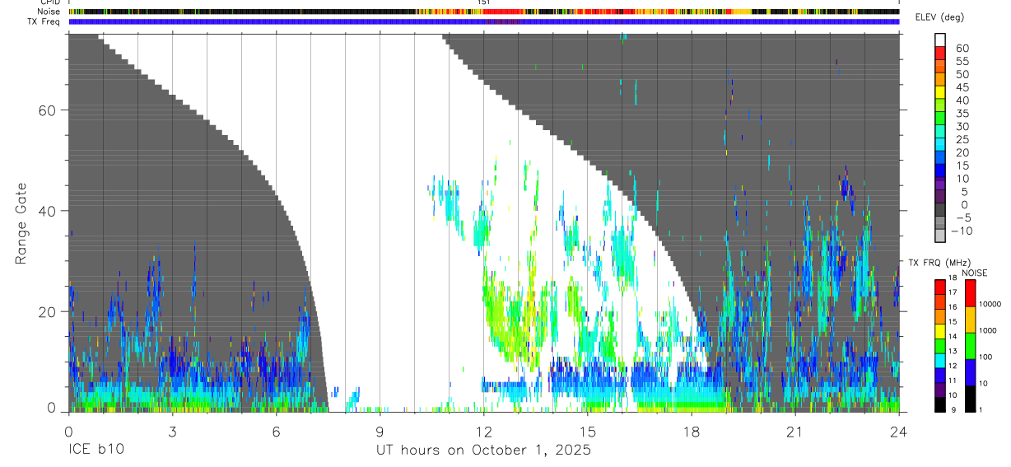Click the x-axis tick label '9'
This screenshot has width=1011, height=467.
380,432
